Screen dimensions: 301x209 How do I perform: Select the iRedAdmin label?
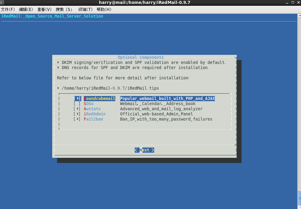click(x=95, y=114)
